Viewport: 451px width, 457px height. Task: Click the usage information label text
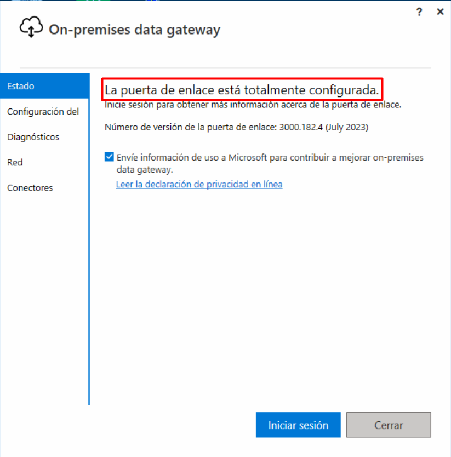pos(270,163)
